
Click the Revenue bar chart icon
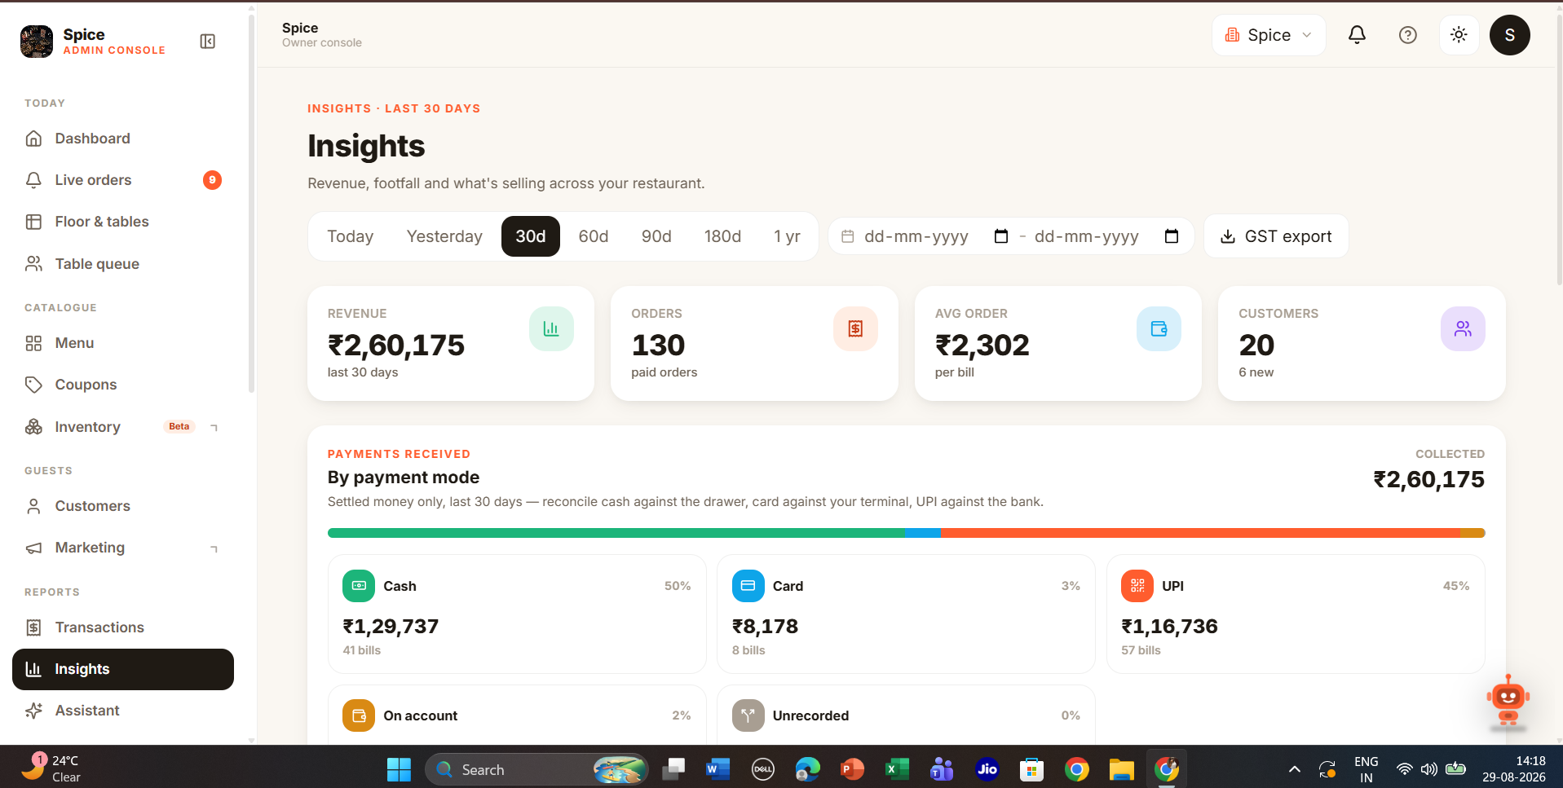pos(551,328)
